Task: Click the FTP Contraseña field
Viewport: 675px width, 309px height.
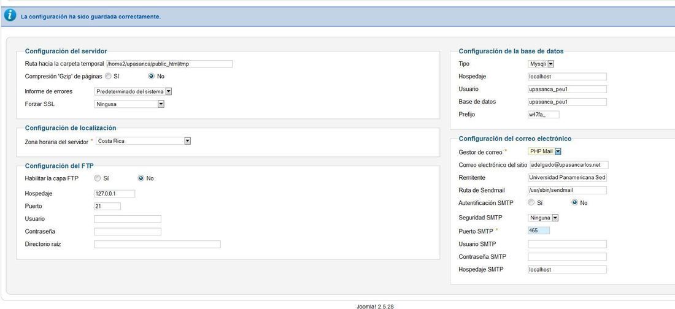Action: click(x=128, y=232)
